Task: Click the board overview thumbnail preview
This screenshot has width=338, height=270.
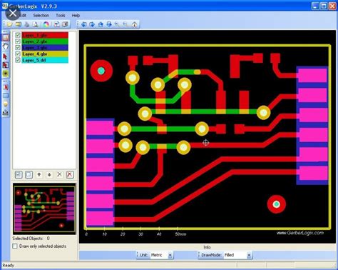Action: tap(44, 209)
